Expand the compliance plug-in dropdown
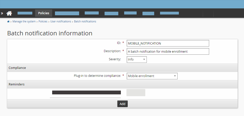The image size is (244, 116). click(152, 76)
